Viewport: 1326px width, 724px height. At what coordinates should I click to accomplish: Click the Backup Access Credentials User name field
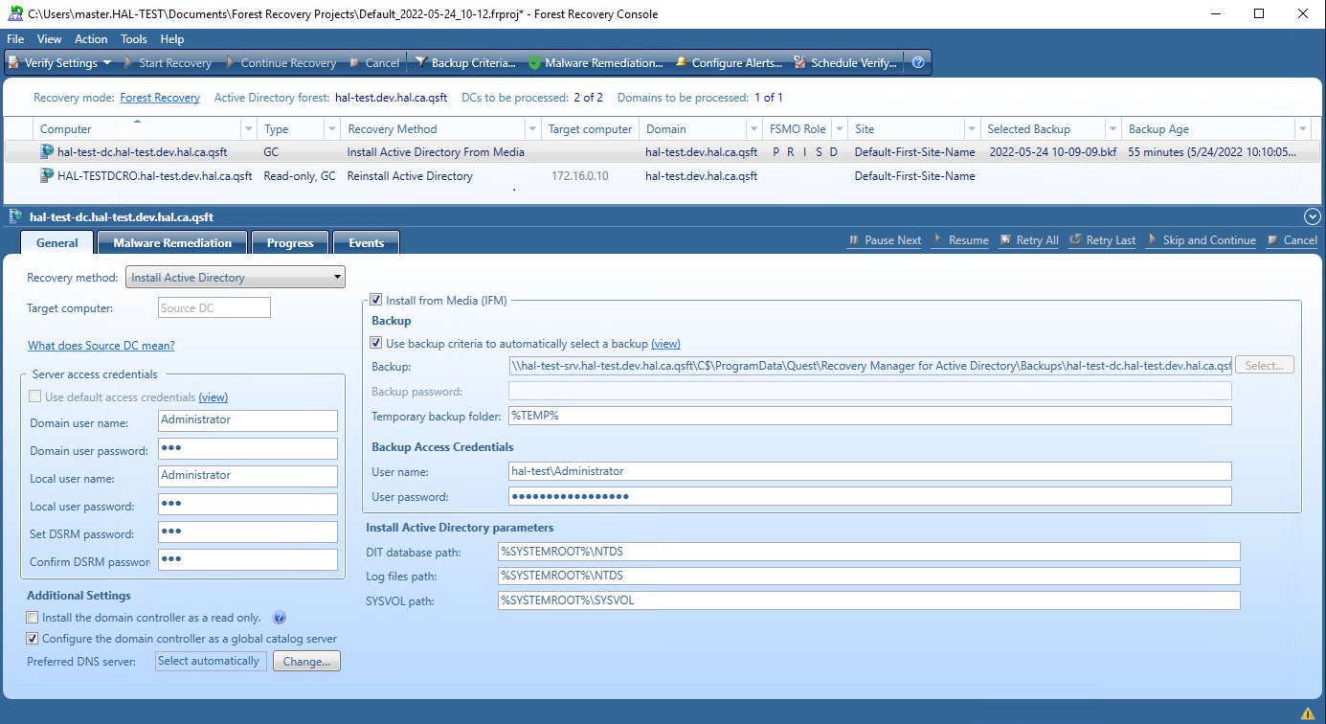(870, 471)
